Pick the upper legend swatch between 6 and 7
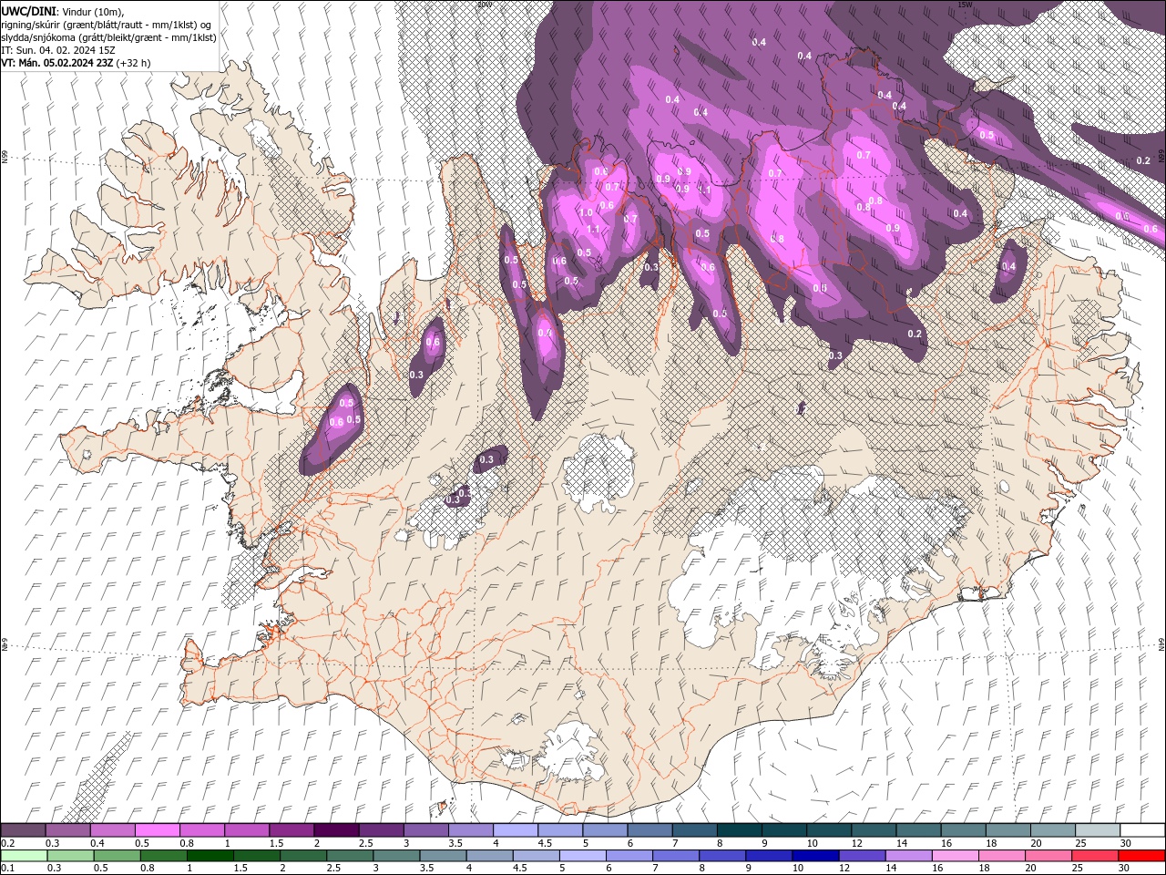Viewport: 1166px width, 875px height. (649, 830)
